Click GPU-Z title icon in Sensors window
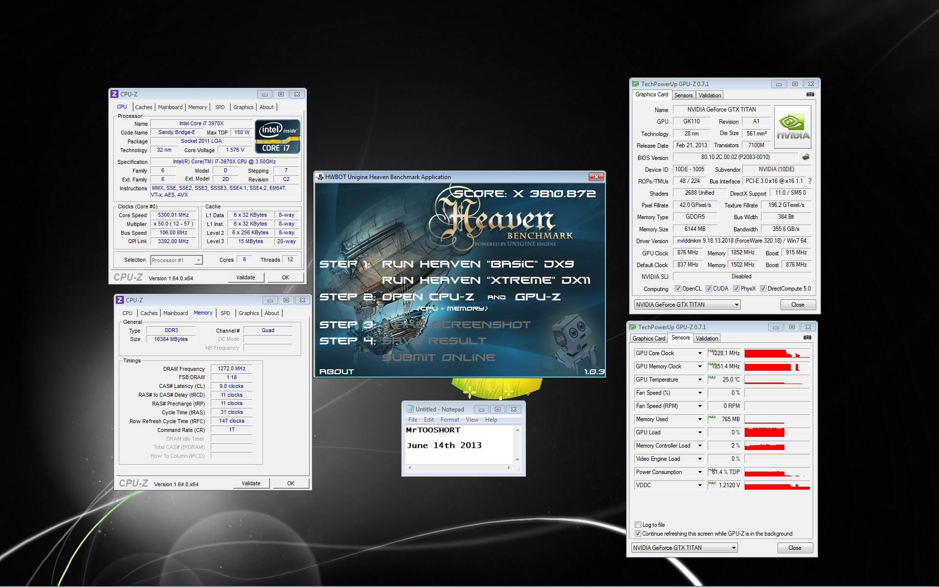Viewport: 939px width, 587px height. pyautogui.click(x=632, y=327)
